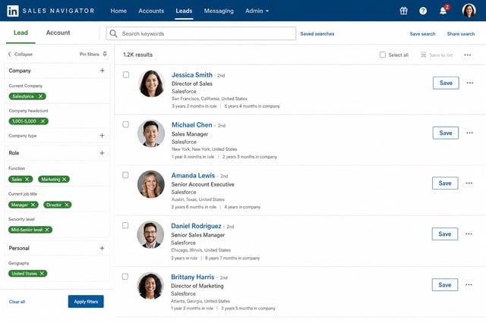The image size is (486, 323).
Task: Open Daniel Rodriguez's profile name link
Action: click(196, 226)
